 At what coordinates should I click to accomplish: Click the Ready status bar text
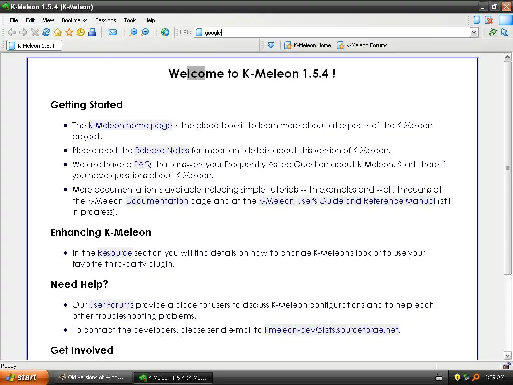pos(9,365)
